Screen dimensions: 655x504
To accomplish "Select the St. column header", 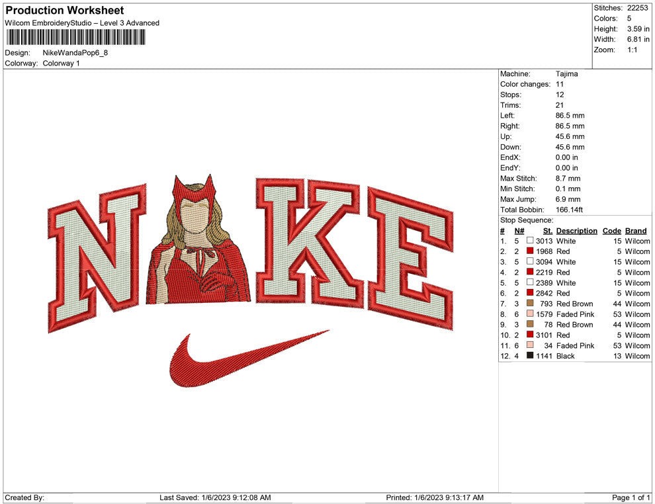I will (x=548, y=230).
